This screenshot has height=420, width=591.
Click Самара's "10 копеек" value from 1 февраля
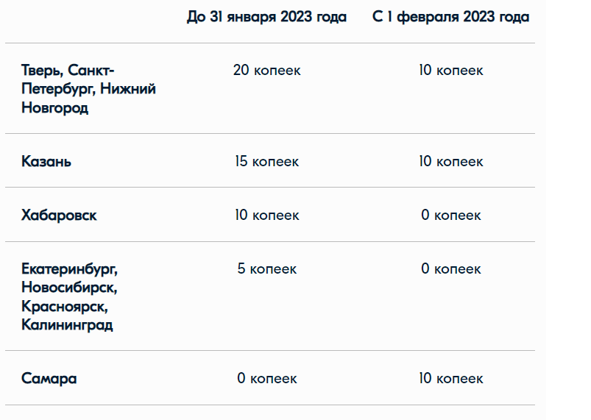[x=450, y=379]
